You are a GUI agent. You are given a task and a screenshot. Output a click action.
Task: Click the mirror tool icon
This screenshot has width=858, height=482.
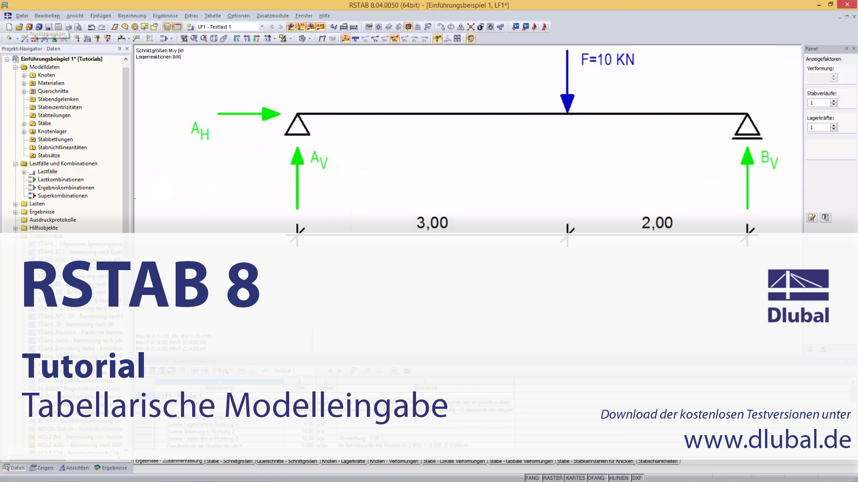(461, 27)
